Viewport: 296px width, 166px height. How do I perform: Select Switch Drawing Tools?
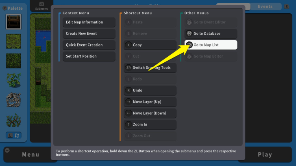point(150,68)
